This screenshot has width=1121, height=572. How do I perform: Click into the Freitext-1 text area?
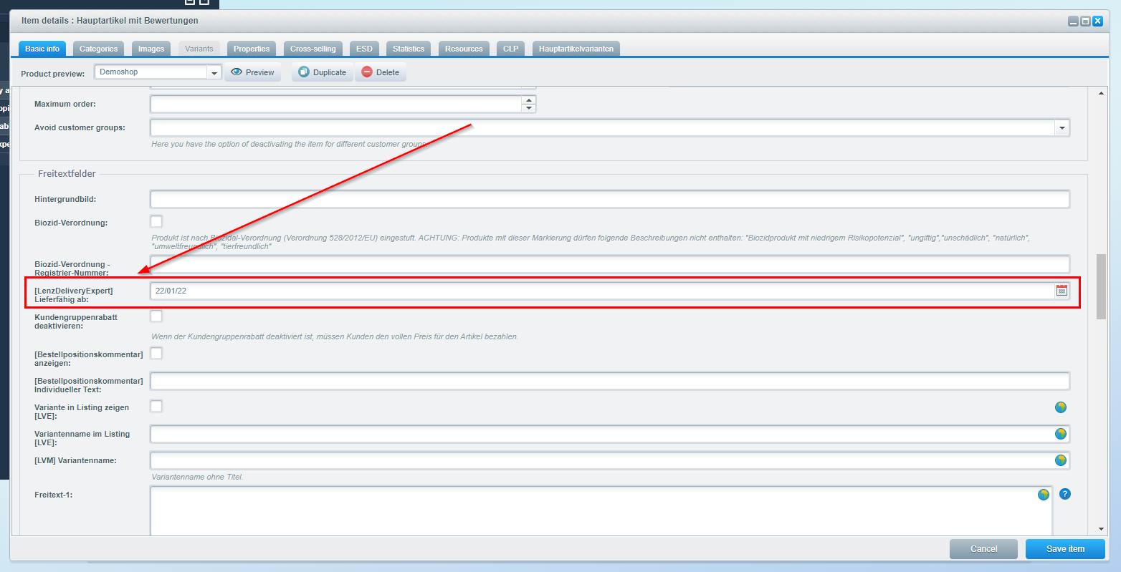pos(601,510)
